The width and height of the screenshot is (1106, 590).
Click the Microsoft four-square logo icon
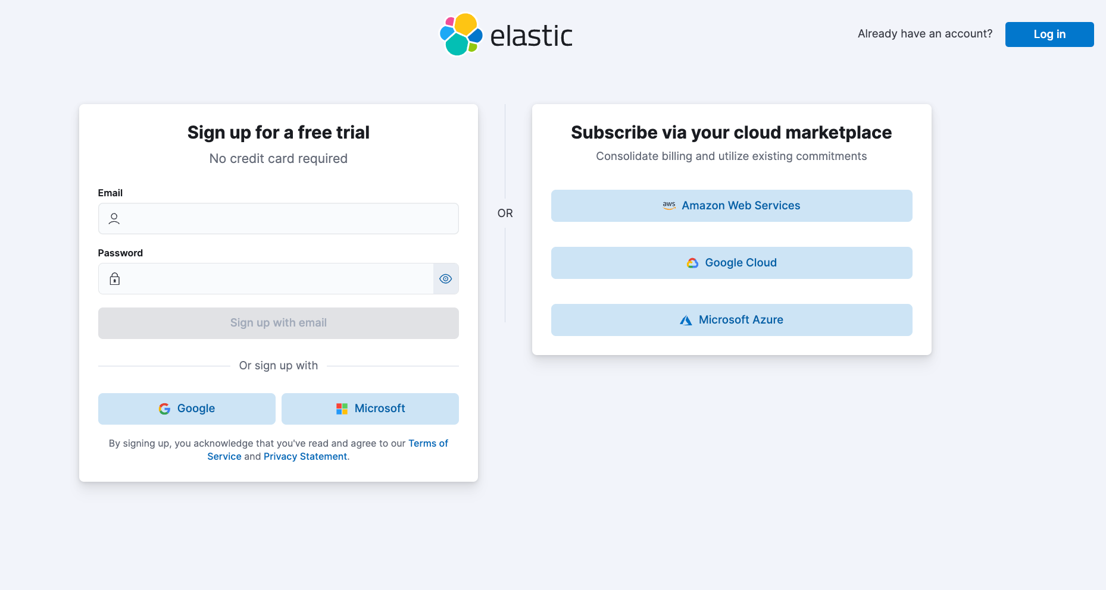click(342, 409)
